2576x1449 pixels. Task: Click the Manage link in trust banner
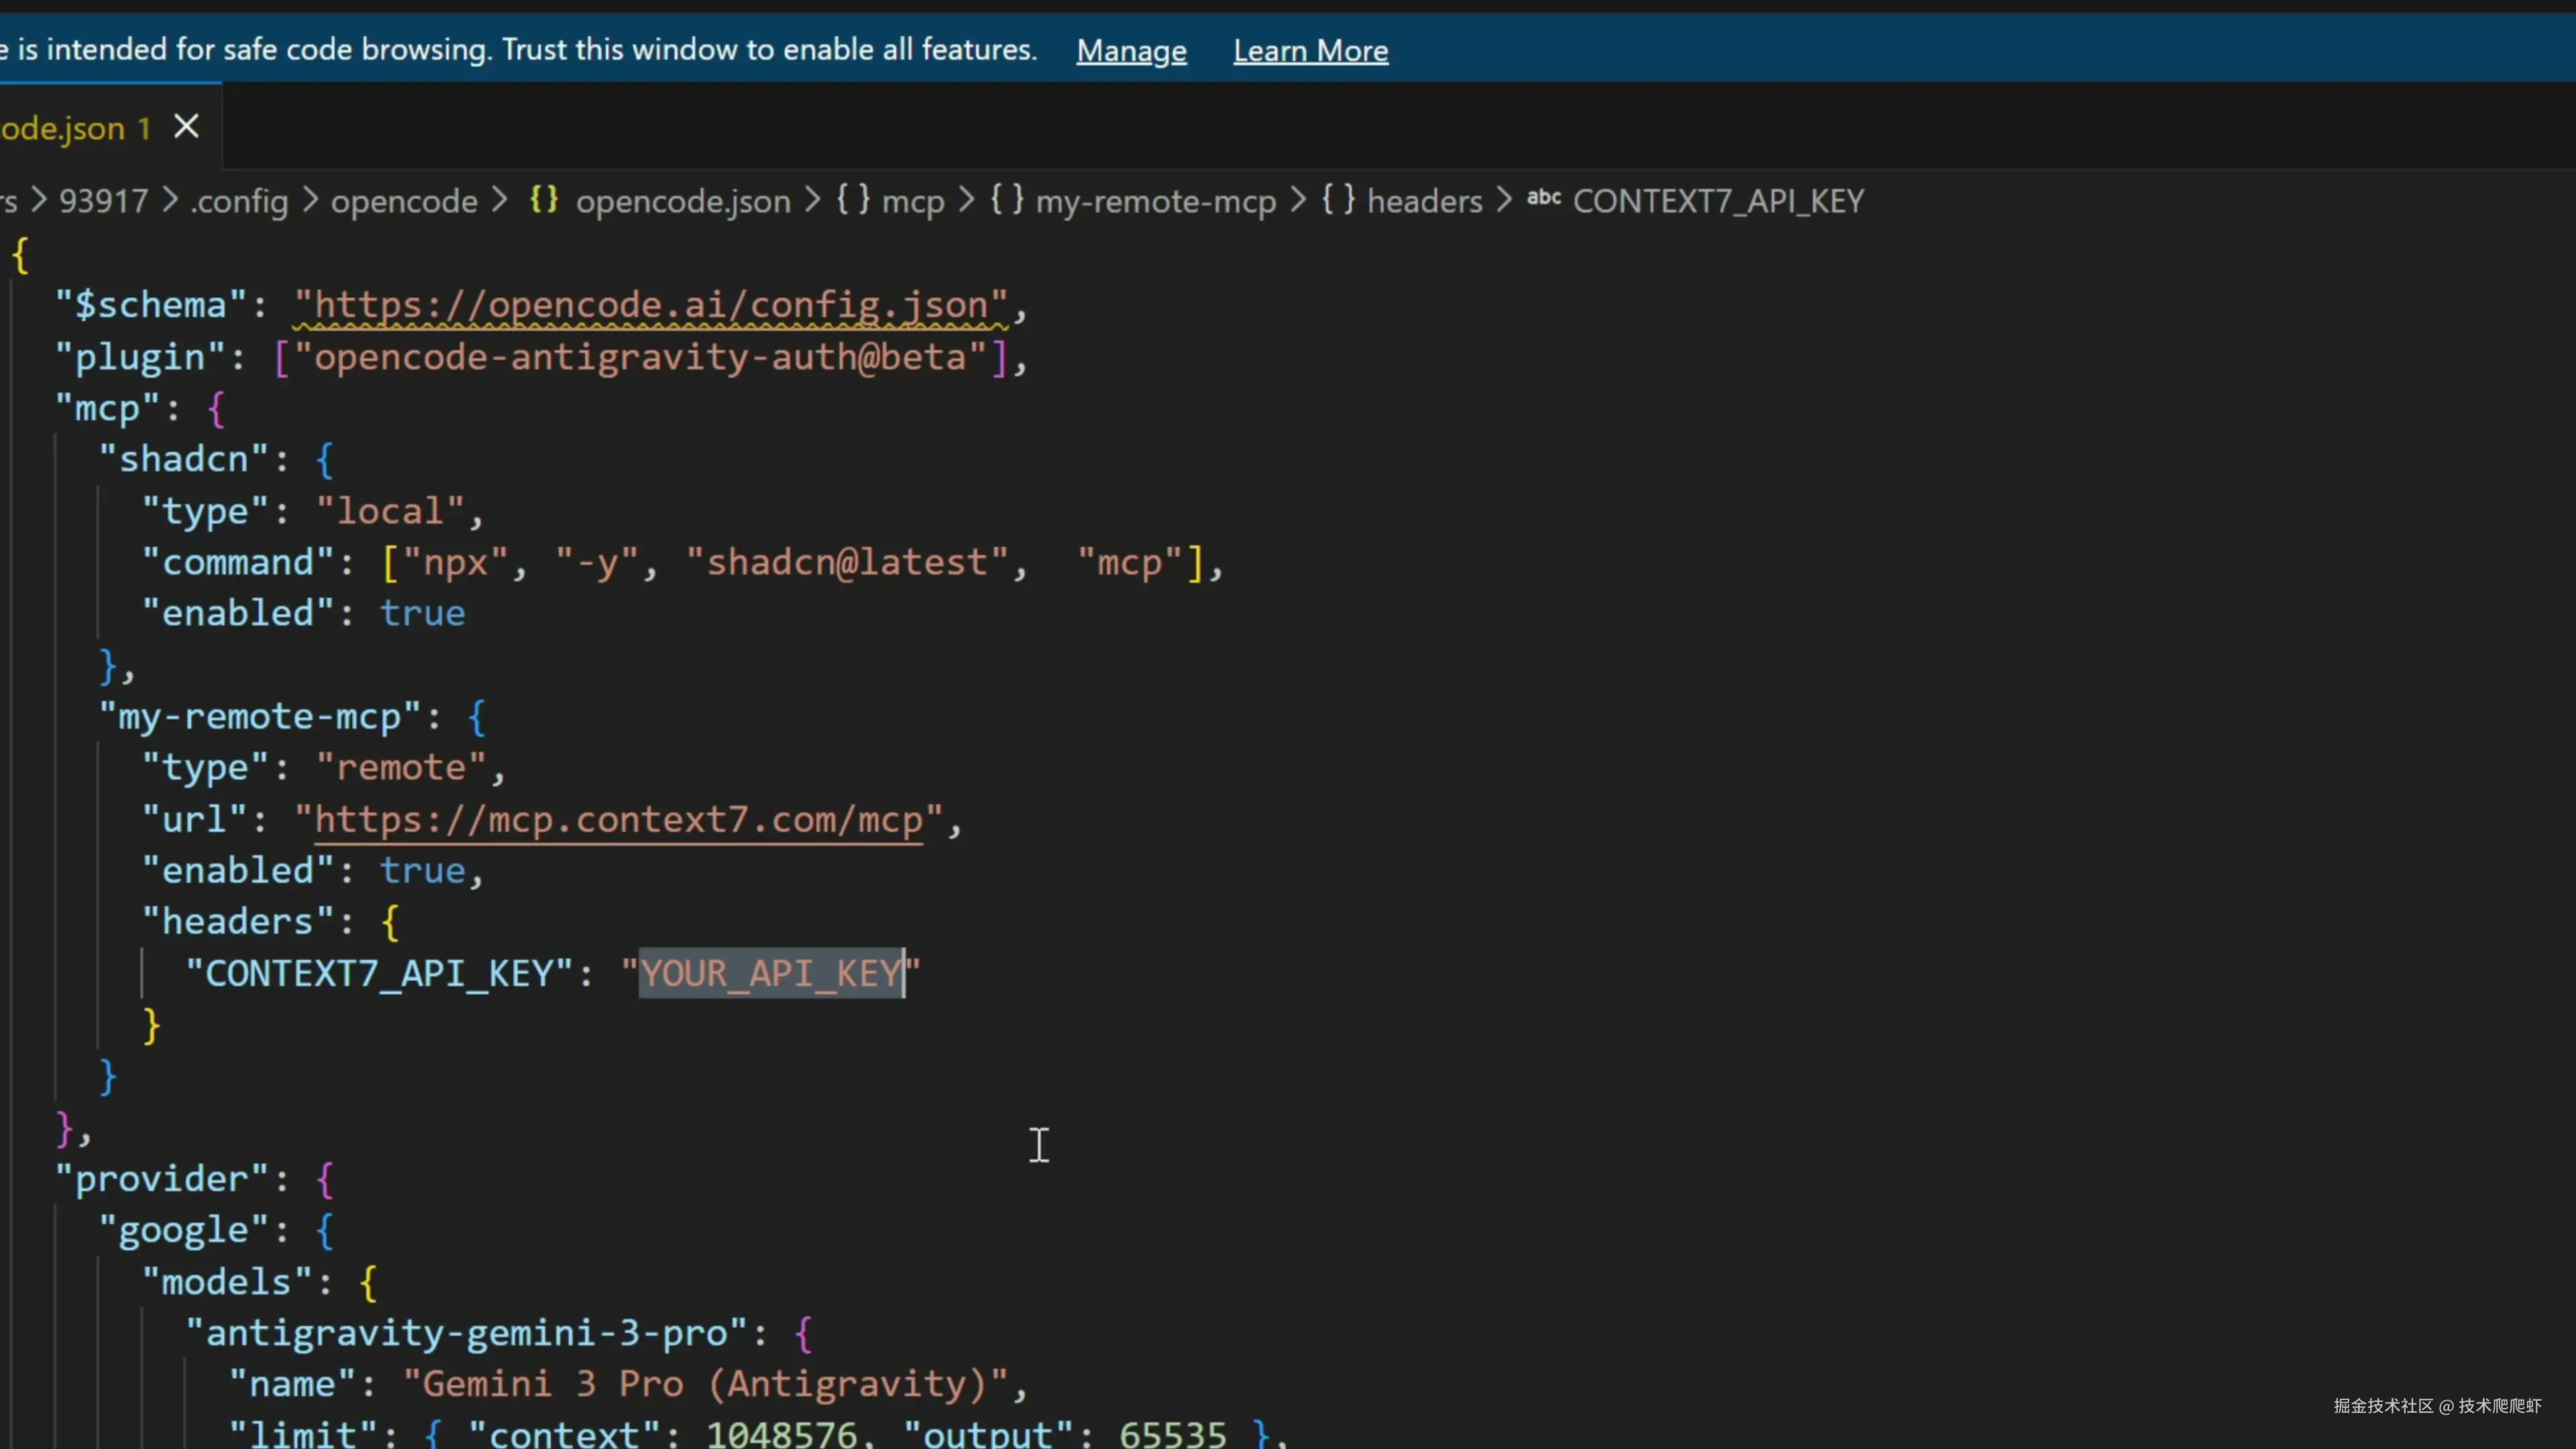[x=1131, y=50]
